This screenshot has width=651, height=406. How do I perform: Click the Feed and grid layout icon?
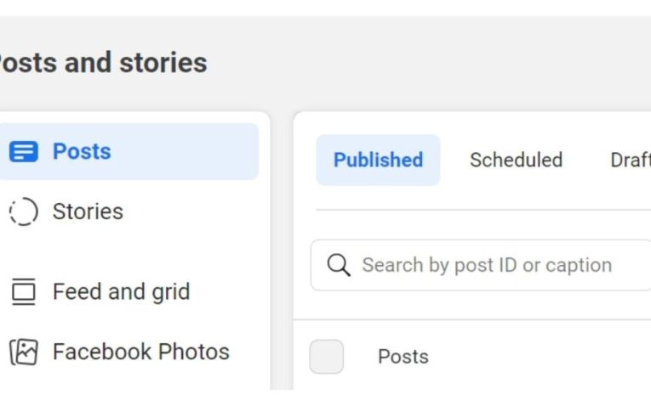pos(23,292)
